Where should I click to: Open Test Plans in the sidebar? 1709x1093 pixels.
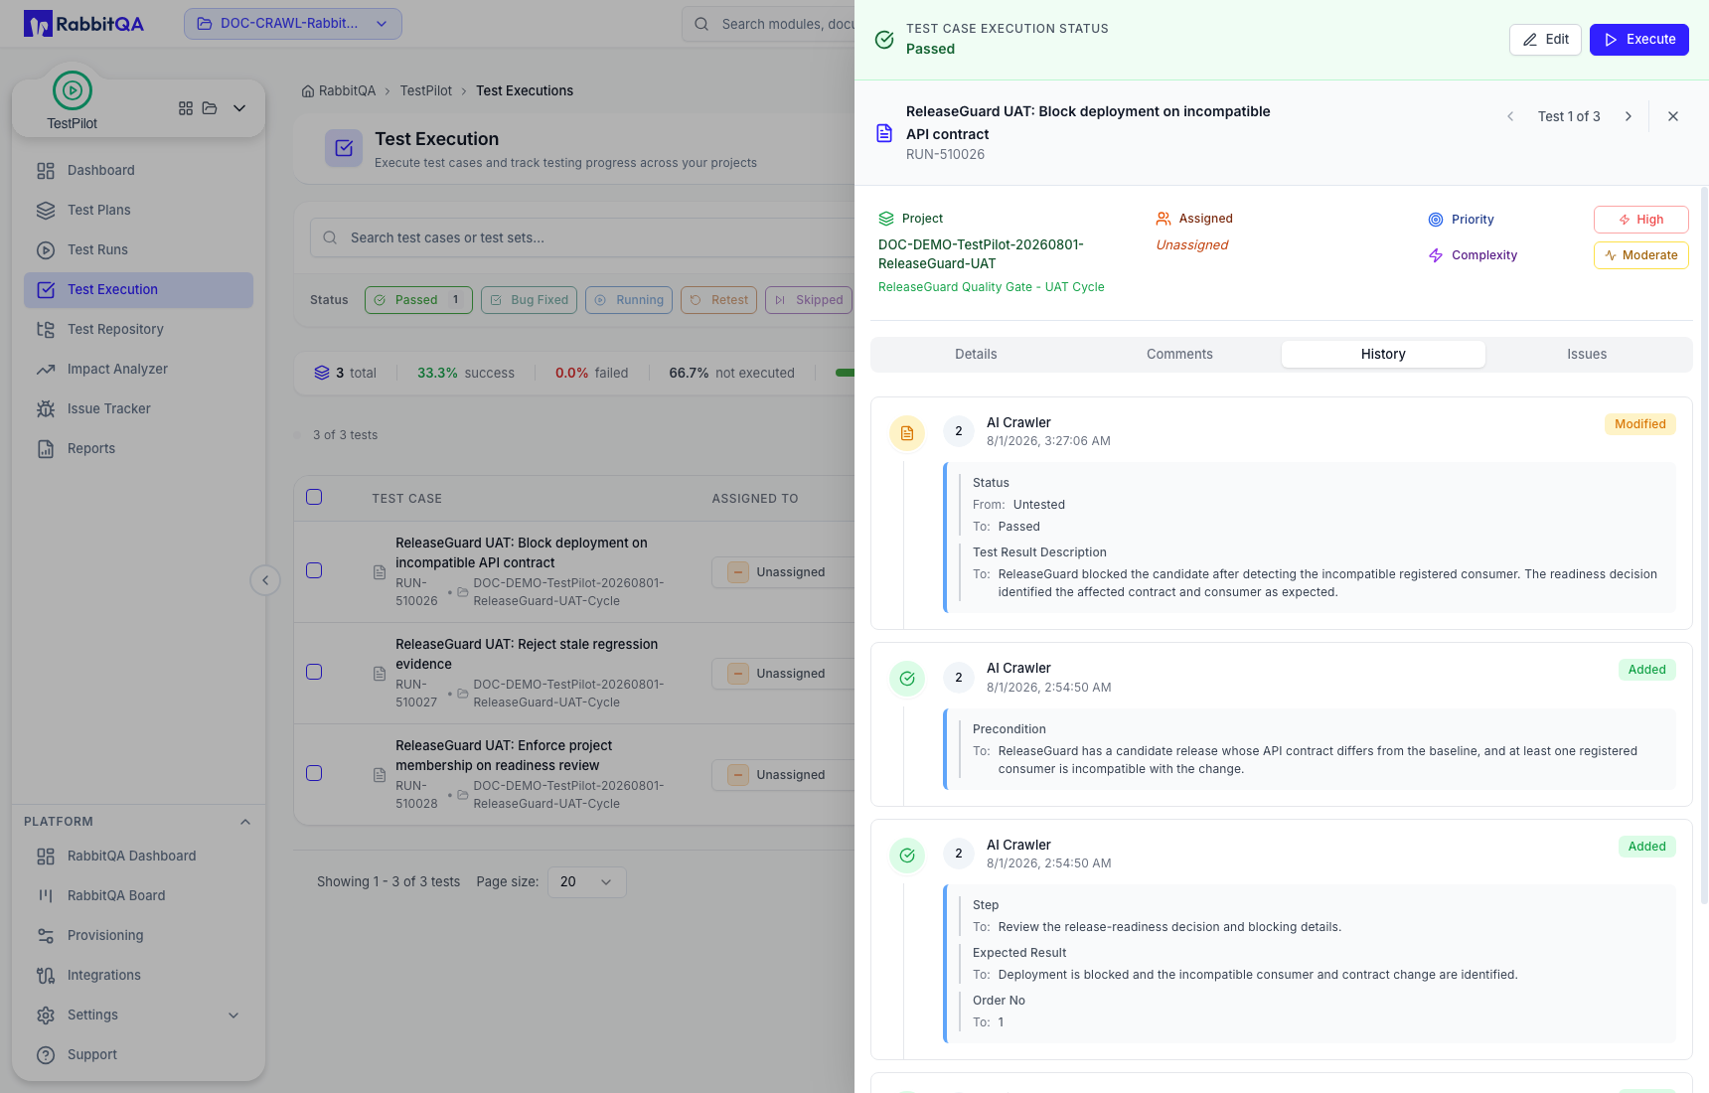point(138,210)
